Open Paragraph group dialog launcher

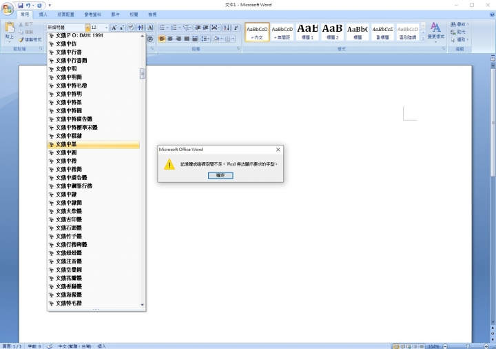(238, 49)
